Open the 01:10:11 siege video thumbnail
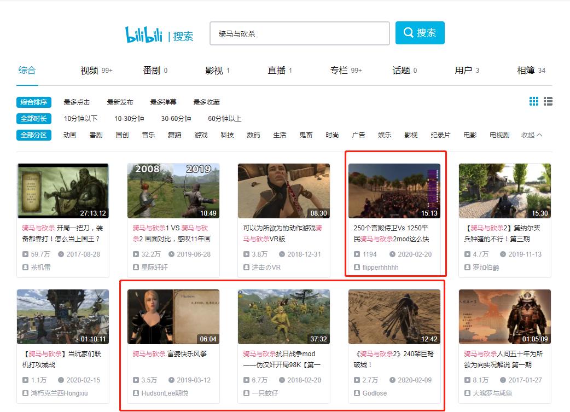 63,317
